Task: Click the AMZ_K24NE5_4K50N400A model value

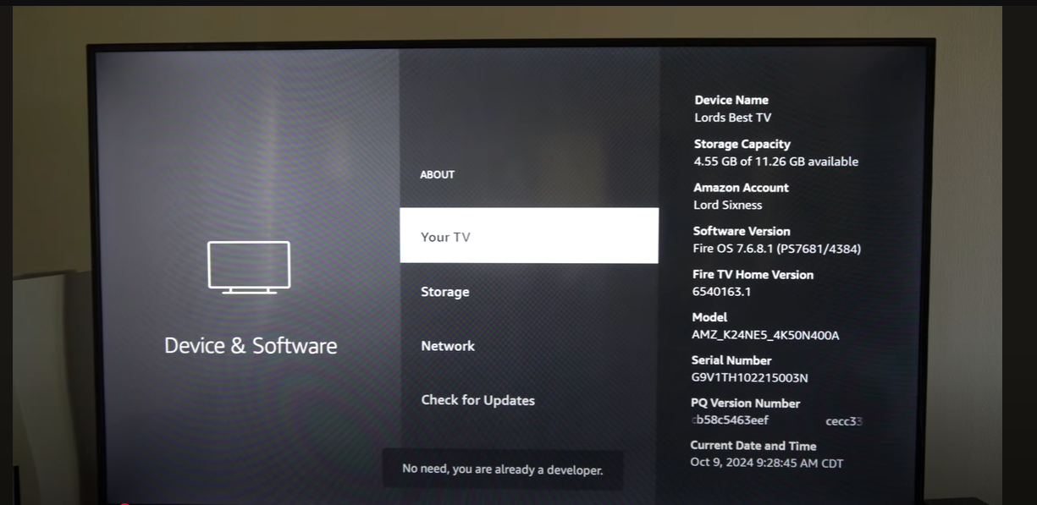Action: tap(765, 335)
